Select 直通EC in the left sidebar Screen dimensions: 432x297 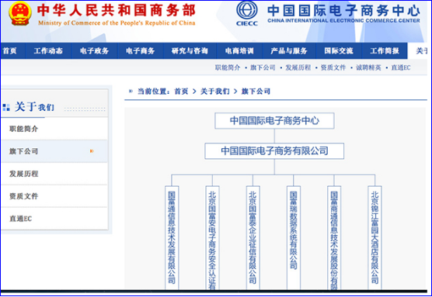point(54,219)
